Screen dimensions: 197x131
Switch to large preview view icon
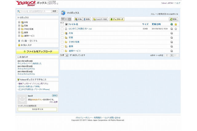(x=70, y=19)
